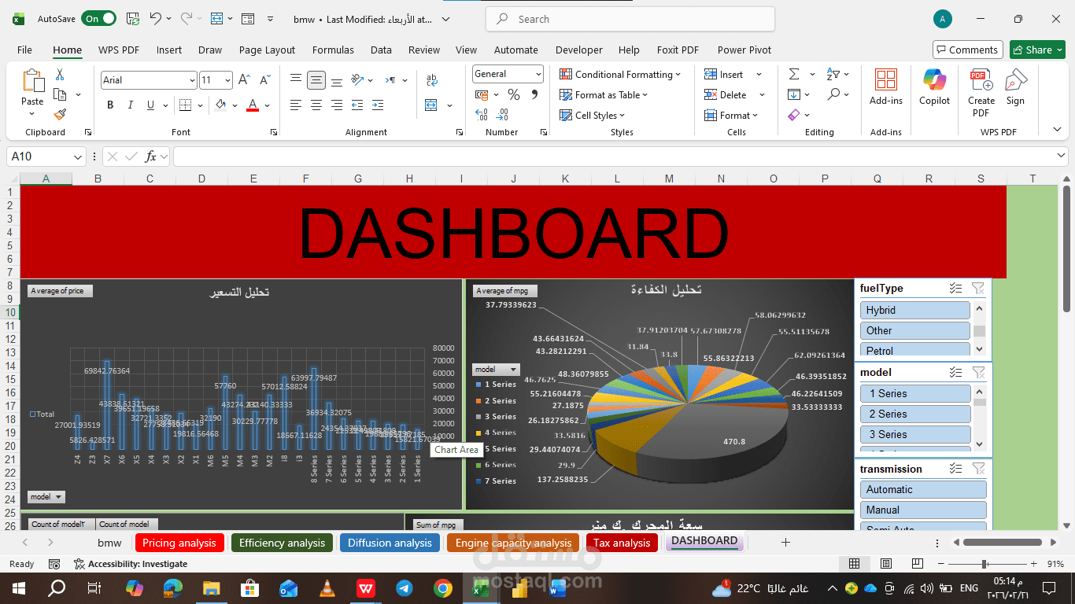Expand the Conditional Formatting menu
The image size is (1075, 604).
click(620, 75)
